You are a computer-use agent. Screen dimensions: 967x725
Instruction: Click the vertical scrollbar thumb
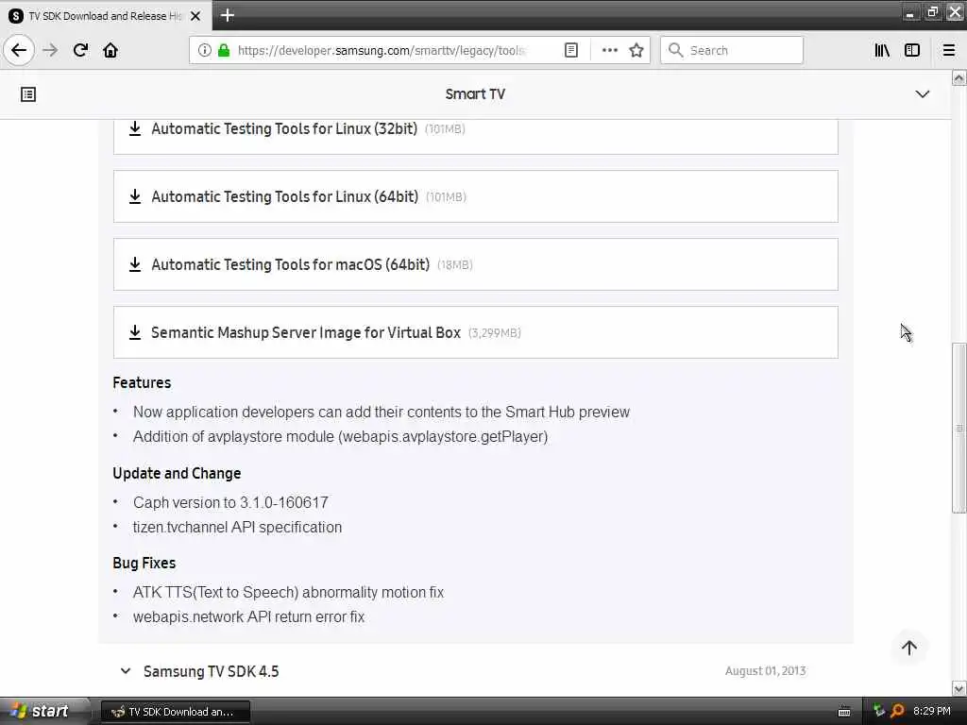click(959, 428)
